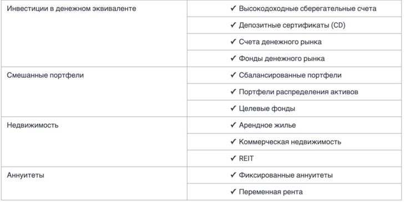405x202 pixels.
Task: Click the checkmark next to Фонды денежного рынка
Action: click(x=233, y=59)
